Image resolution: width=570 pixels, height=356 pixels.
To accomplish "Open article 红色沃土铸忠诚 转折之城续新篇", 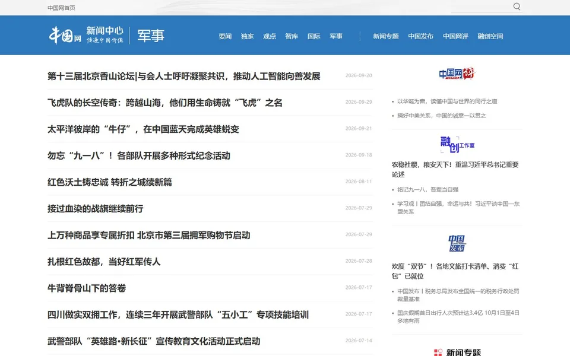I will tap(109, 182).
